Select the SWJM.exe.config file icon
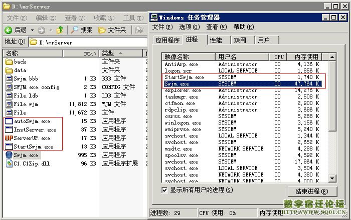This screenshot has height=220, width=351. tap(9, 87)
